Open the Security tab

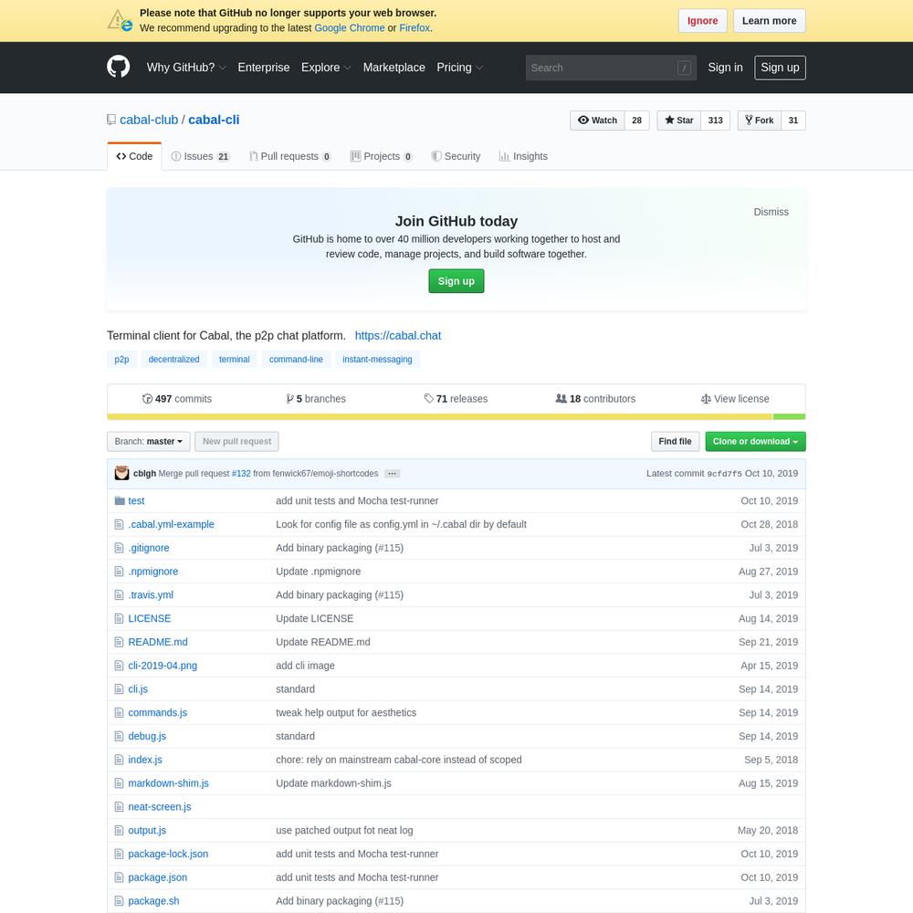(x=456, y=156)
